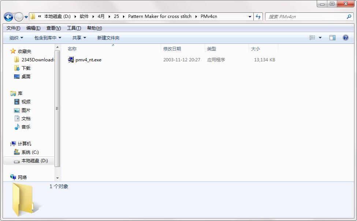Select 本地磁盘 (D:) in navigation pane
Image resolution: width=357 pixels, height=221 pixels.
(x=35, y=161)
